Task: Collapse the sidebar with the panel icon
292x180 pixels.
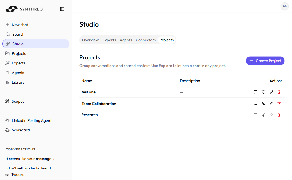Action: (x=62, y=9)
